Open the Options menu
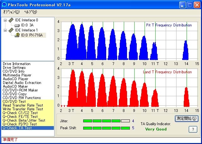202x144 pixels. pos(11,12)
